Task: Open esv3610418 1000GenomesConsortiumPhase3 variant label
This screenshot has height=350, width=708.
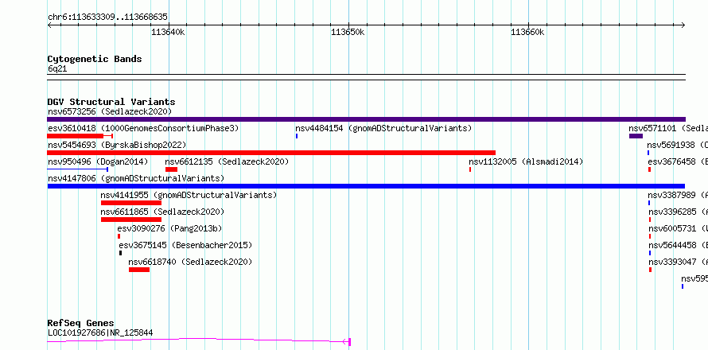Action: [x=143, y=128]
